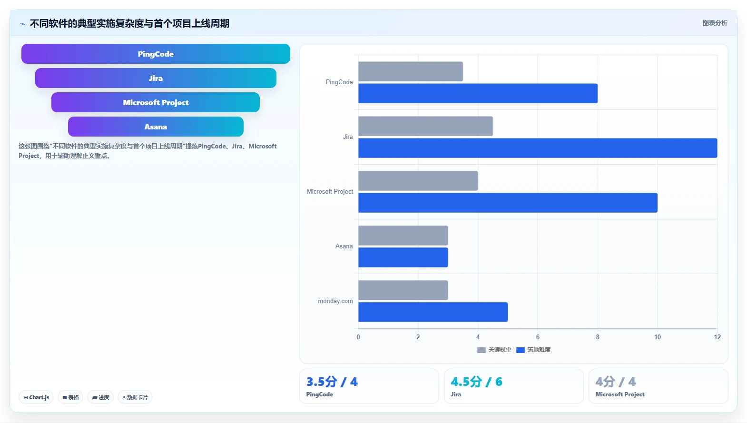Click PingCode's gray 关键权重 bar in the chart
Screen dimensions: 747x423
(411, 71)
